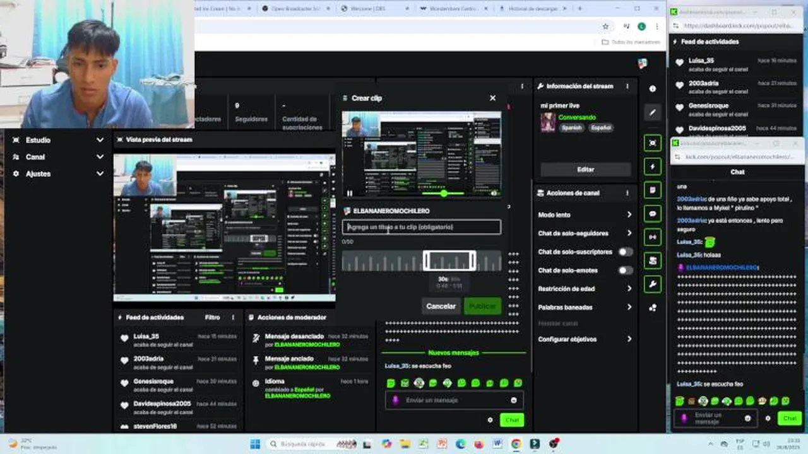Click the info icon in right toolbar
Image resolution: width=808 pixels, height=454 pixels.
tap(653, 89)
